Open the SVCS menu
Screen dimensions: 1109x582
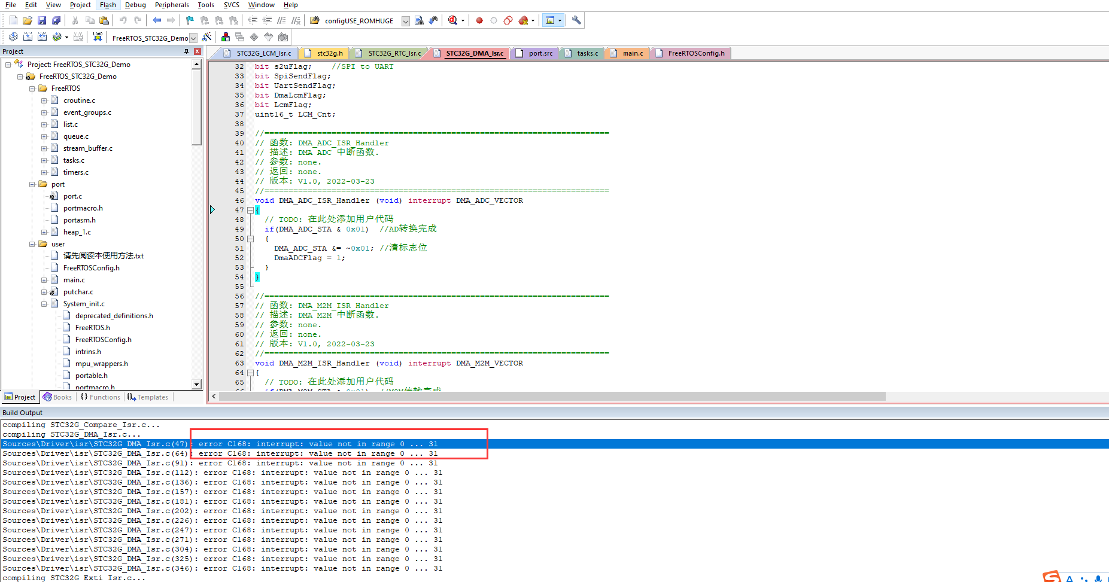pos(232,5)
